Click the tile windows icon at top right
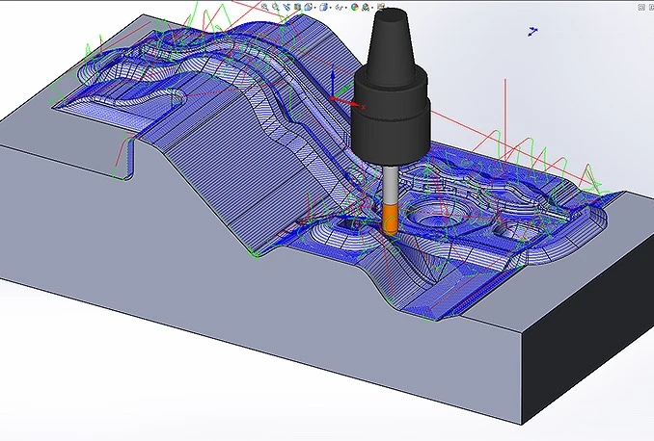 641,7
